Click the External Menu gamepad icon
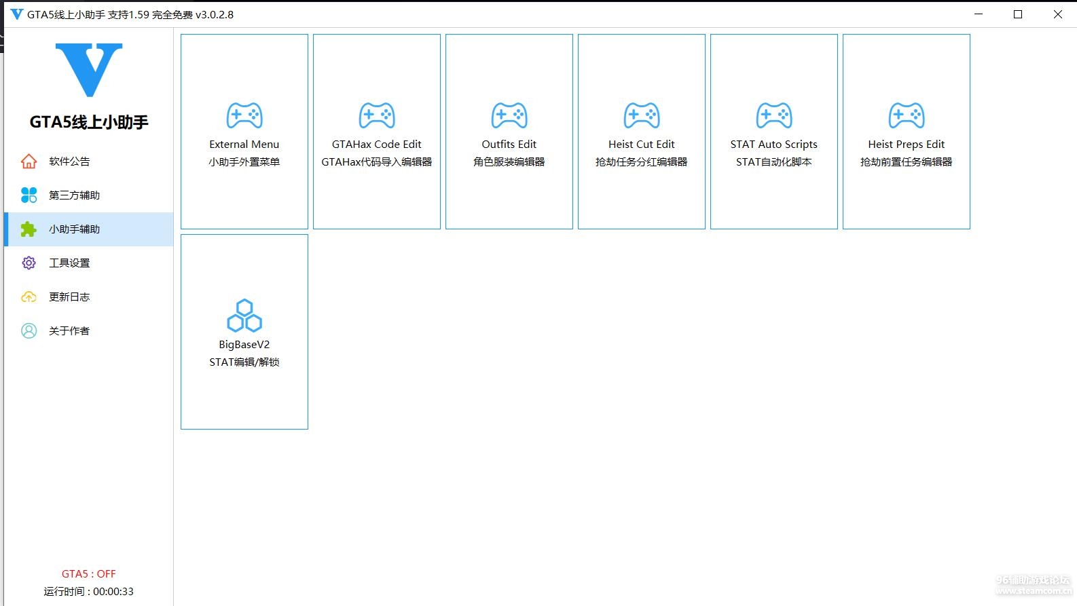Image resolution: width=1077 pixels, height=606 pixels. (x=244, y=116)
